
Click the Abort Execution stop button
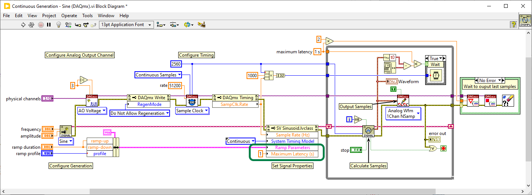pos(40,25)
